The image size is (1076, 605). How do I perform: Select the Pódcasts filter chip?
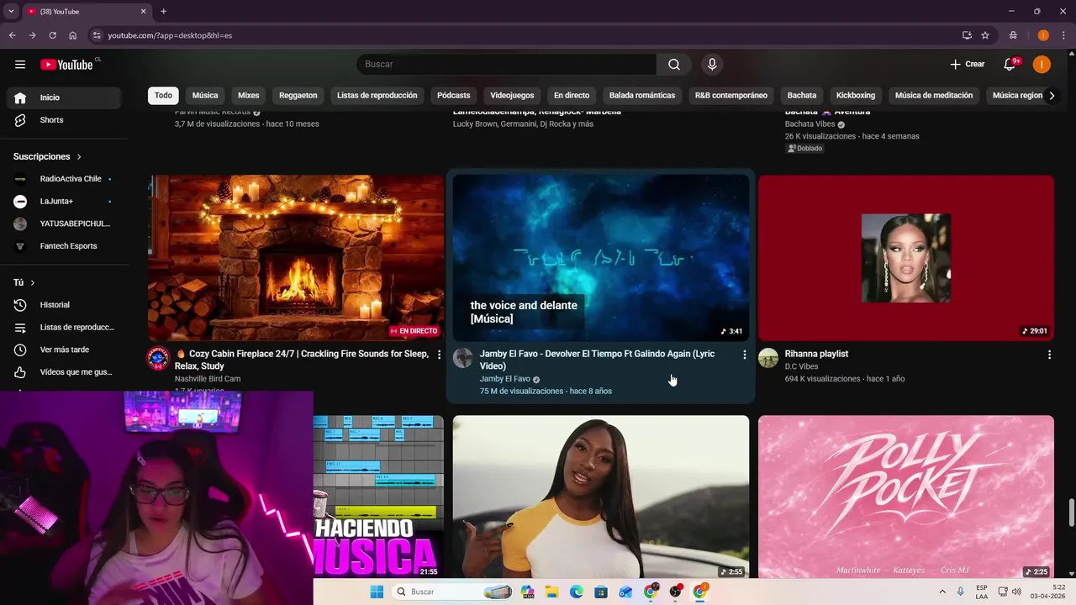click(454, 96)
